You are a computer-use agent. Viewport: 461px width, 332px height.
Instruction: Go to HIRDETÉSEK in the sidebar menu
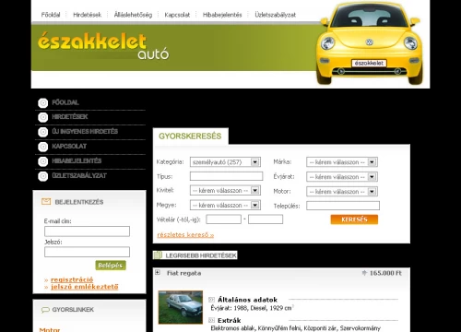click(70, 117)
